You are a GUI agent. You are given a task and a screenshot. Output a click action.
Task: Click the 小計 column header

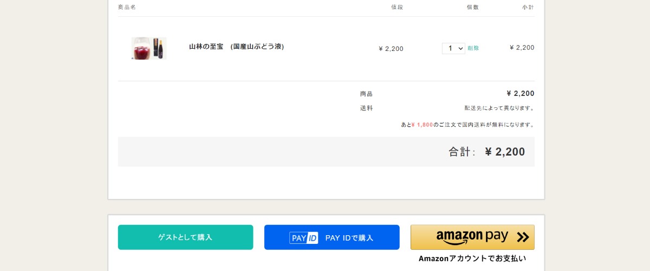528,7
